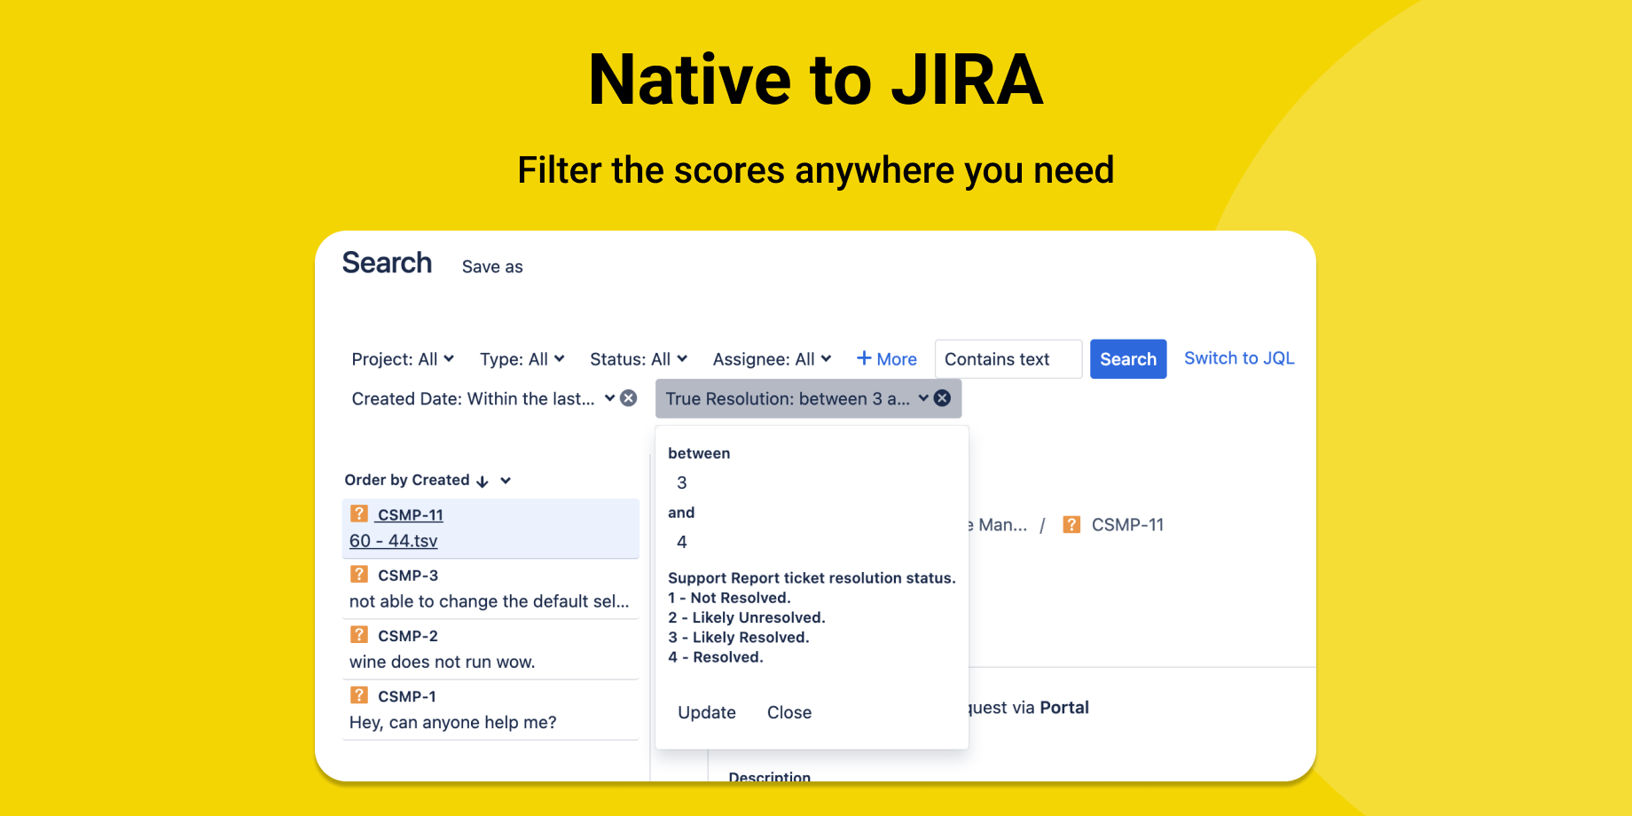
Task: Click CSMP-11 in the breadcrumb
Action: [1127, 524]
